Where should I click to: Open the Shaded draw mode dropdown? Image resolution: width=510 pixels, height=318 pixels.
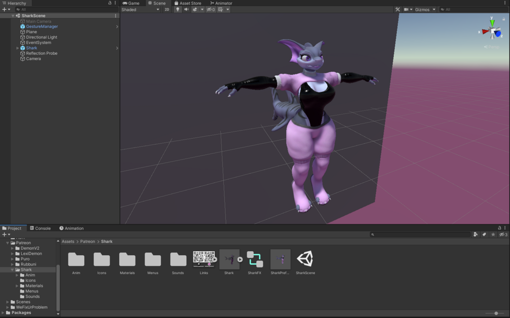pos(140,10)
